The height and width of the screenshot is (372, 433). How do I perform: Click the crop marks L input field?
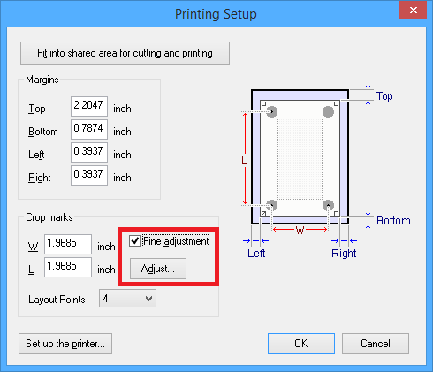click(68, 267)
